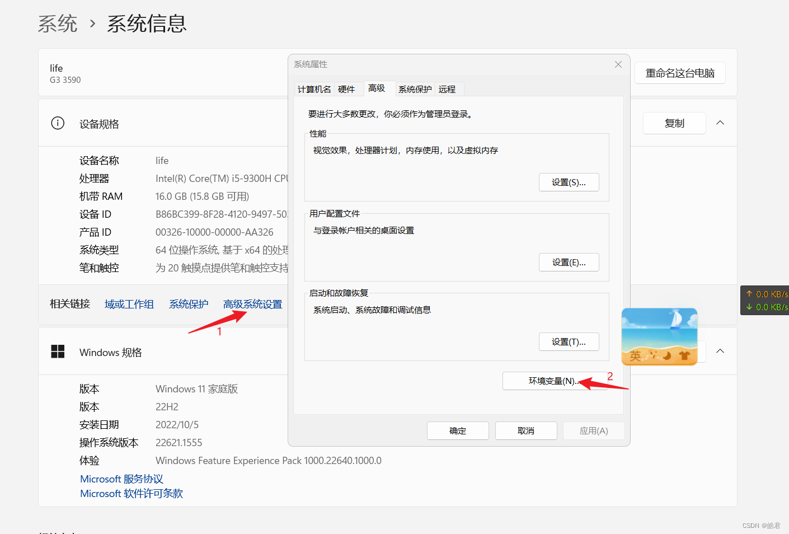Click the moon icon in the IME toolbar
The image size is (789, 534).
click(x=666, y=355)
